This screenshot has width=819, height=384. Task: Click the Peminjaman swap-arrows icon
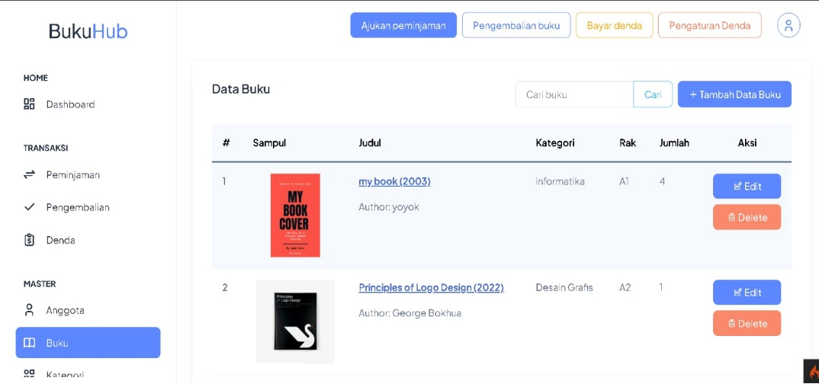click(x=29, y=174)
